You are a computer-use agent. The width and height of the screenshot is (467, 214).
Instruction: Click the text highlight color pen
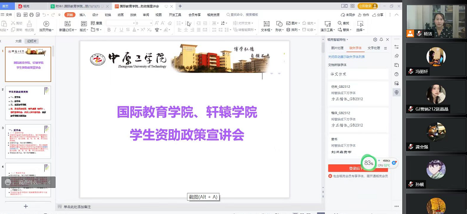166,30
